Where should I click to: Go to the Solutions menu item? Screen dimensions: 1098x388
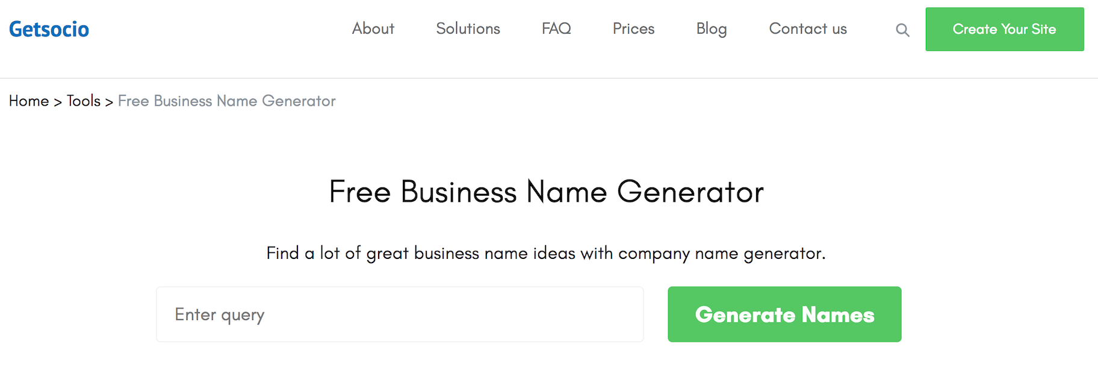coord(468,29)
